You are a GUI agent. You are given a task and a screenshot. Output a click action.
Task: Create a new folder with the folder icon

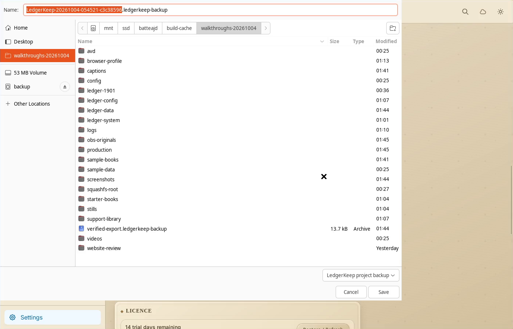[x=393, y=28]
